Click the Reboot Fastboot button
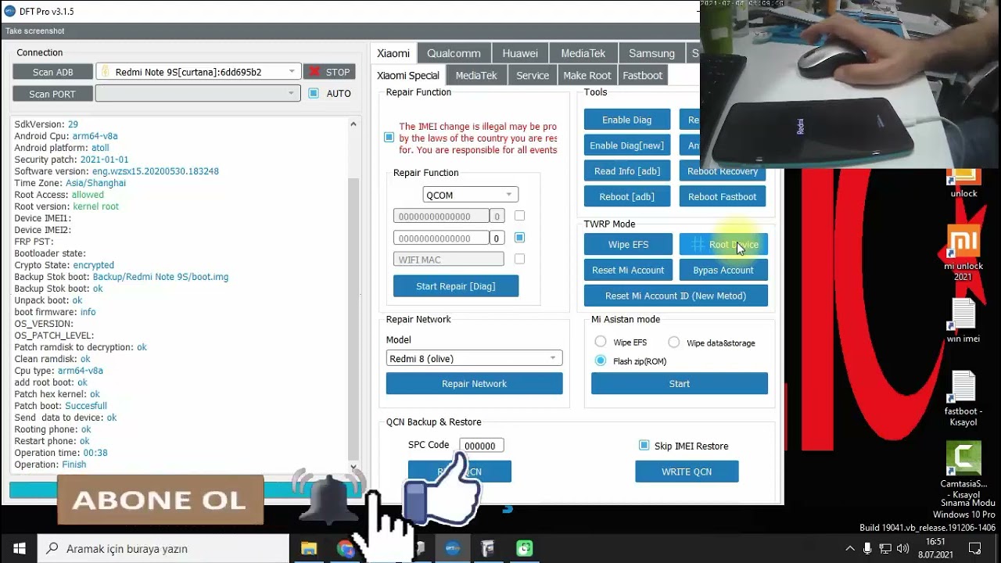 click(723, 196)
